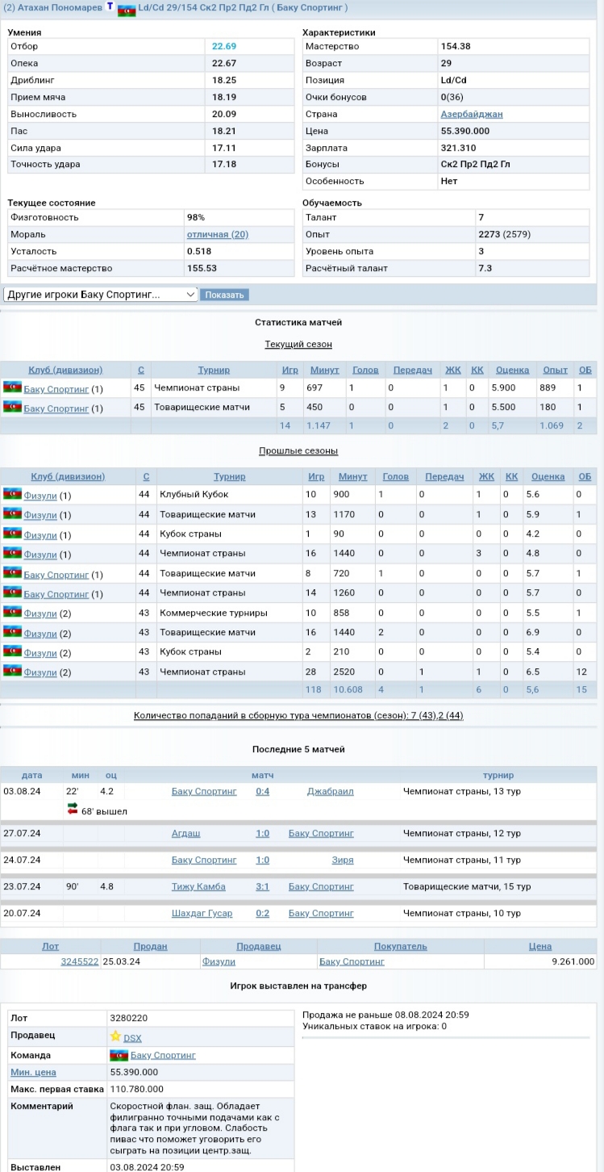Open the Прошлые сезоны section link
The width and height of the screenshot is (604, 1172).
point(298,450)
